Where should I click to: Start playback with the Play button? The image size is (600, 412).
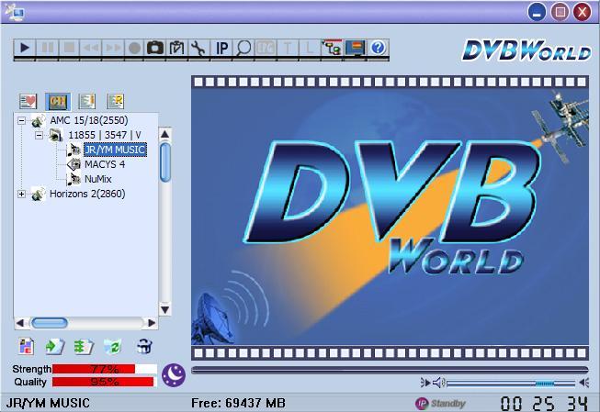pyautogui.click(x=25, y=48)
